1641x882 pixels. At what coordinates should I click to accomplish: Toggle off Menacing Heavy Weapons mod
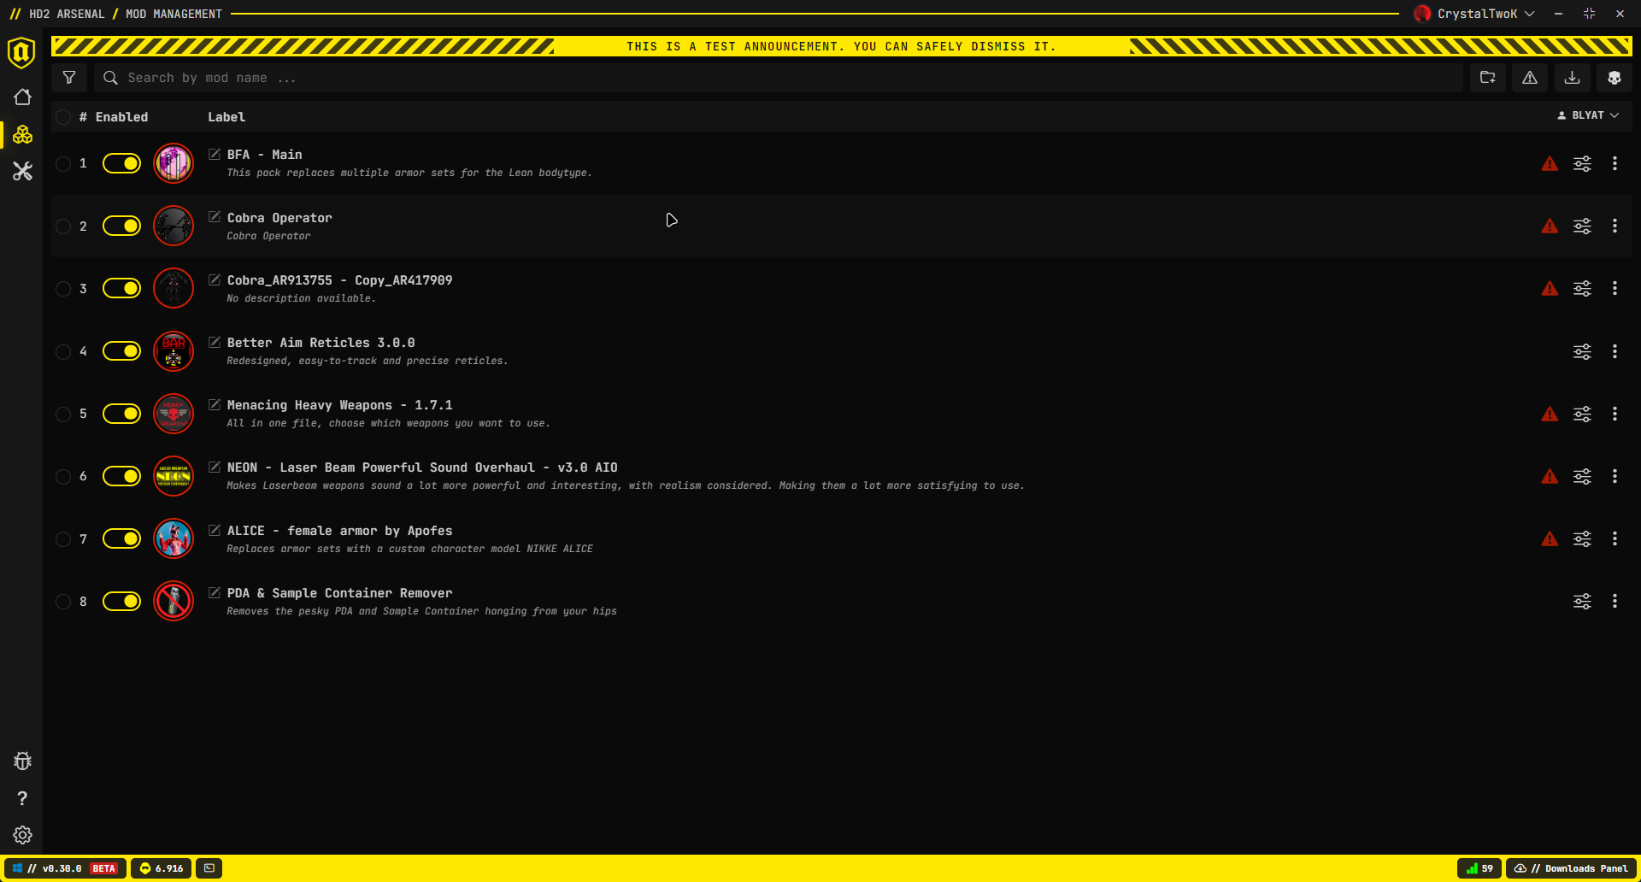point(121,414)
